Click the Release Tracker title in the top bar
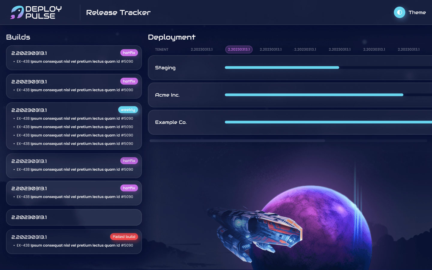 118,13
